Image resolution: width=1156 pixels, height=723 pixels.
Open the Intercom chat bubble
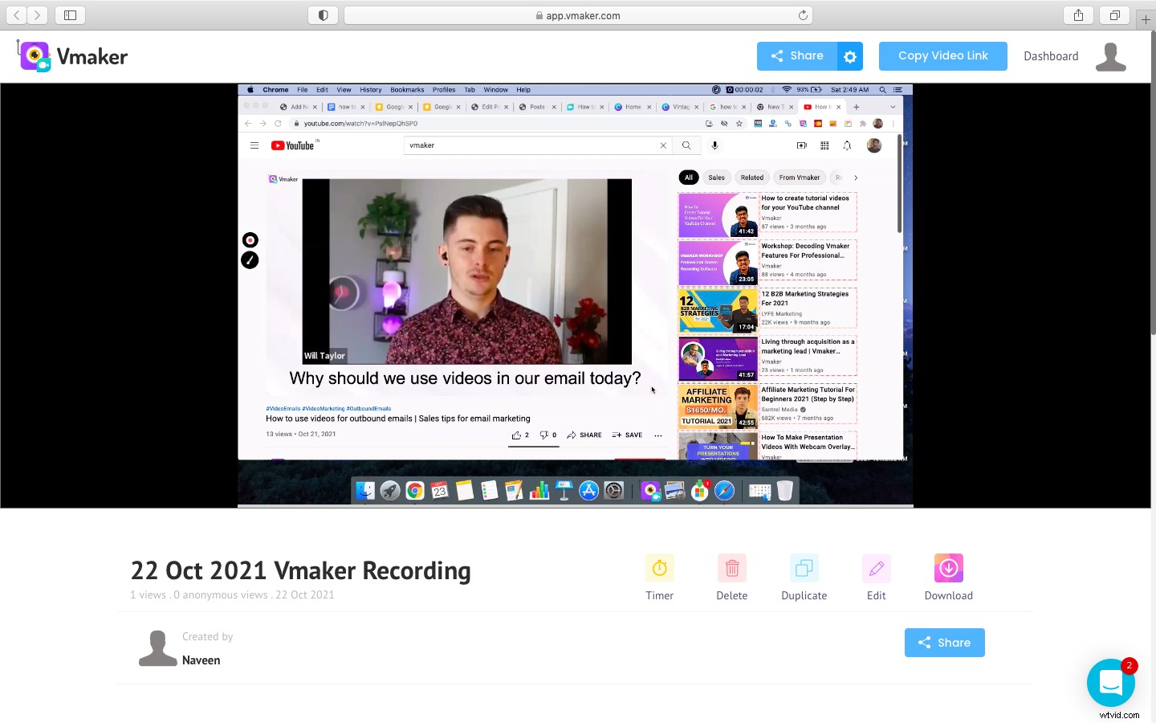[1111, 682]
